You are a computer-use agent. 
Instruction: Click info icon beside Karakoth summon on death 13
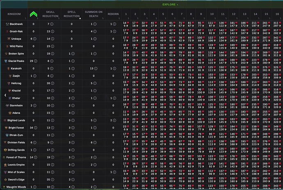[x=96, y=69]
